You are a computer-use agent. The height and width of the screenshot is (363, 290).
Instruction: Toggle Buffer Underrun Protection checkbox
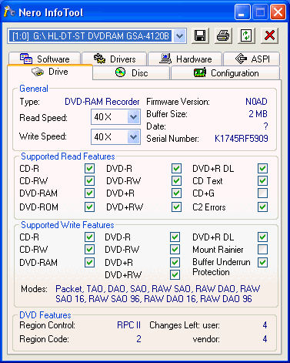[x=263, y=263]
